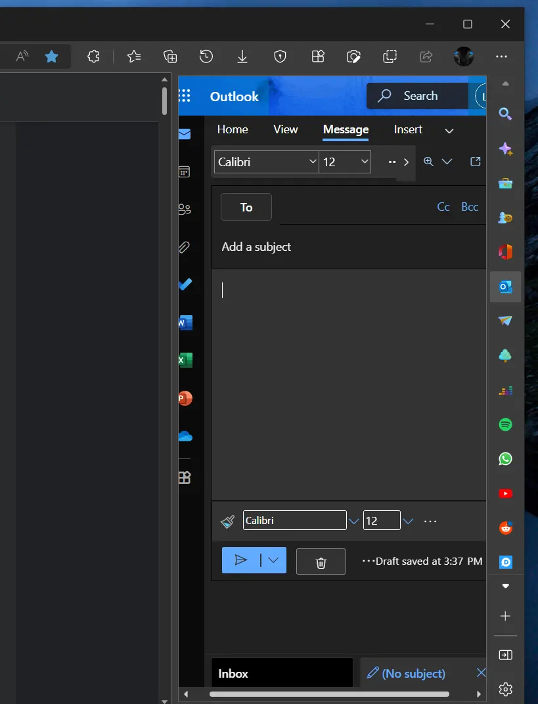Expand zoom options chevron in ribbon

(x=447, y=162)
